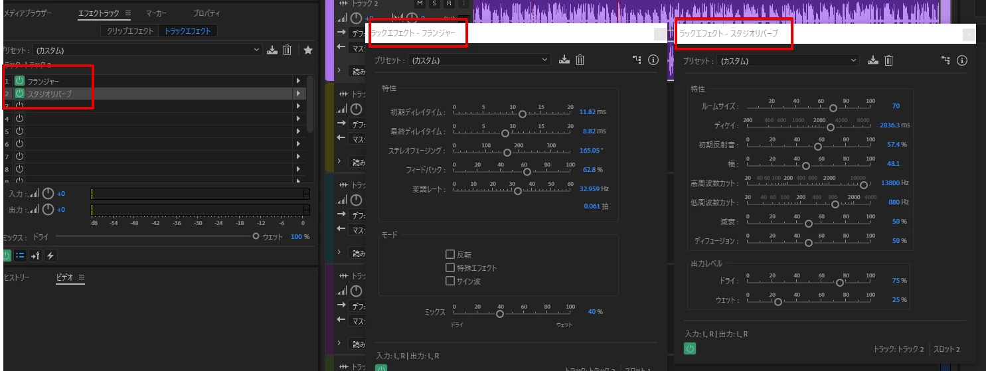
Task: Switch to ビデオ tab
Action: coord(65,277)
